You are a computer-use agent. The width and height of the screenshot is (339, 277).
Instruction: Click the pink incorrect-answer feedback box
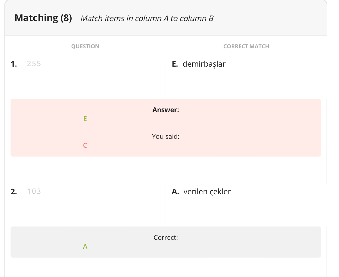click(x=166, y=128)
